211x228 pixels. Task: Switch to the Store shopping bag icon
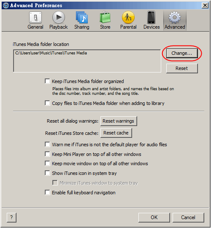tap(105, 17)
